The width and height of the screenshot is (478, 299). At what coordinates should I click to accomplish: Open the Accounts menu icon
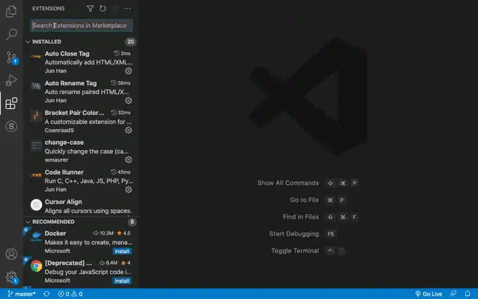12,254
